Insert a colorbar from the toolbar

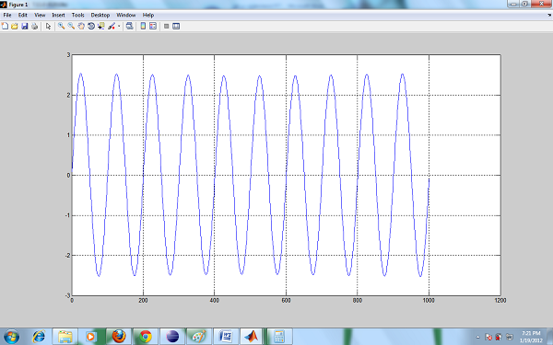point(143,26)
